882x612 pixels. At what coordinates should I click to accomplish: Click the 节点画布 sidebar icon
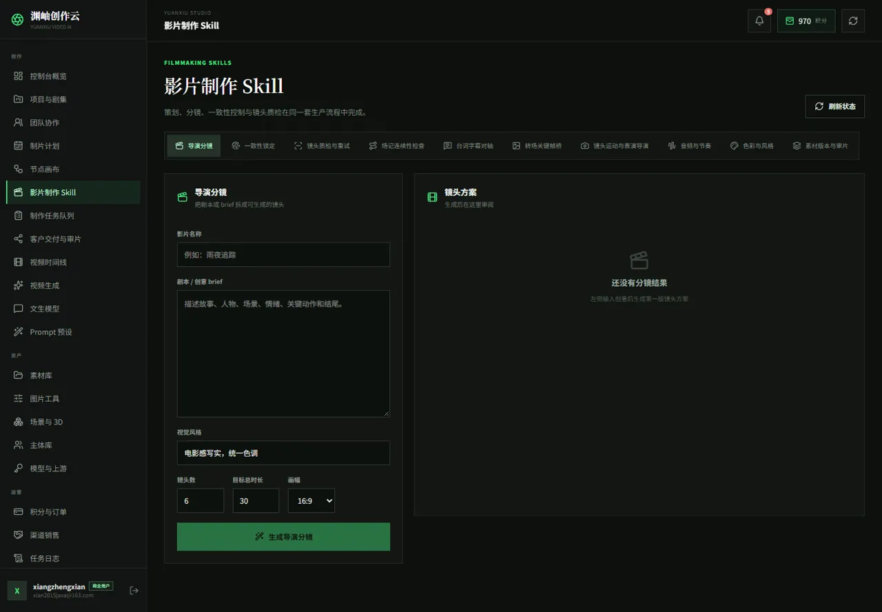(19, 169)
